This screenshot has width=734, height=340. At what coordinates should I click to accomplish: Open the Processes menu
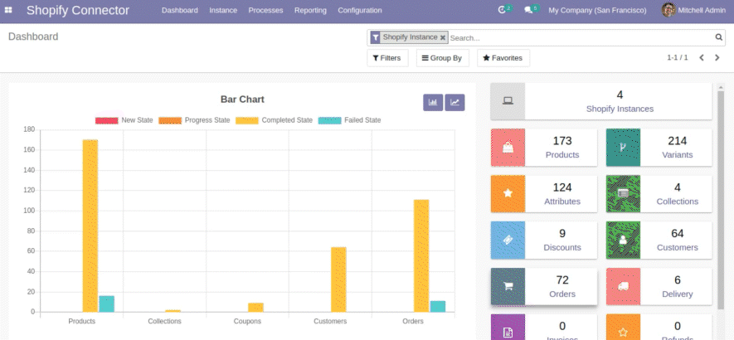[265, 11]
